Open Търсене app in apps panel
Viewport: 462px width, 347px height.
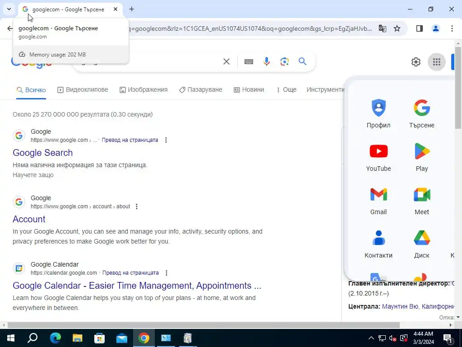click(422, 113)
